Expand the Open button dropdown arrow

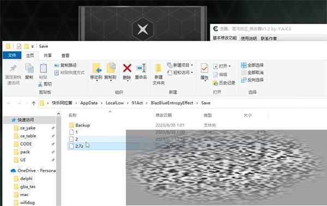[230, 66]
